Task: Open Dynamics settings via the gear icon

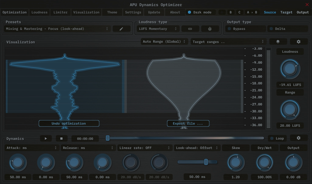Action: (298, 138)
